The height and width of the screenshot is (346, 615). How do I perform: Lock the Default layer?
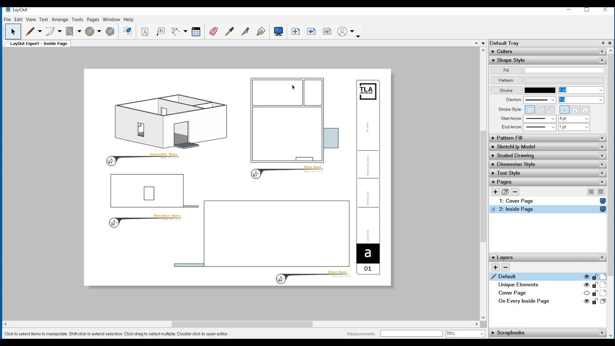(x=595, y=277)
